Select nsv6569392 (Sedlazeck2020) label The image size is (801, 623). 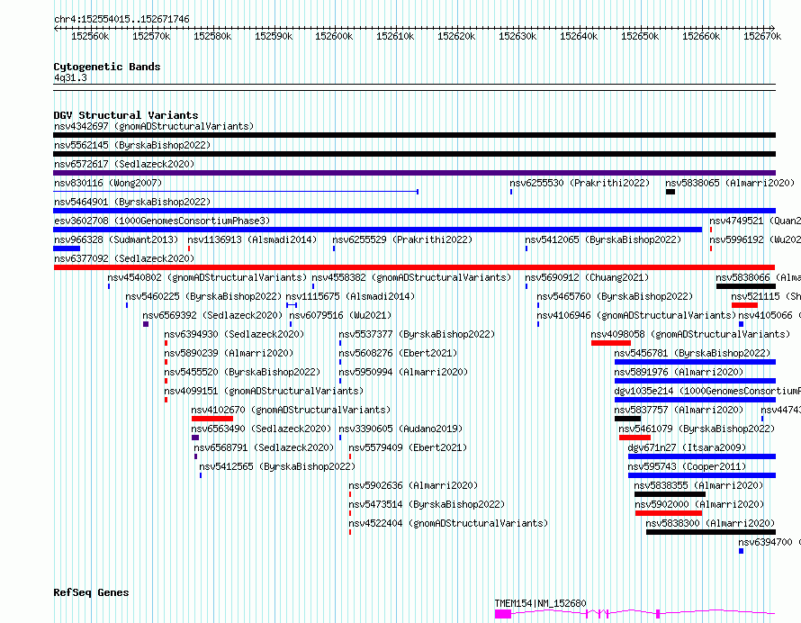[x=212, y=315]
